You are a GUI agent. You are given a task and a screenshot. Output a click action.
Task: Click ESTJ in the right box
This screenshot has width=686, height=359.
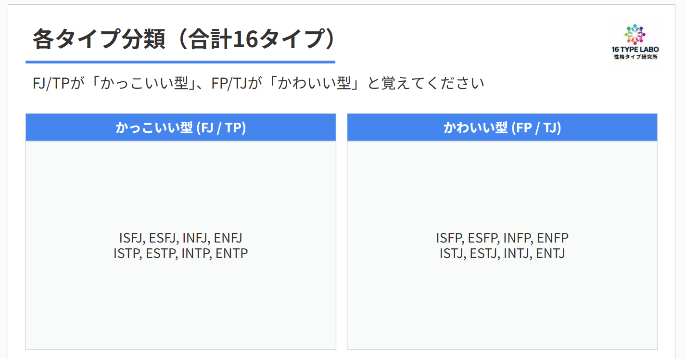click(x=483, y=254)
